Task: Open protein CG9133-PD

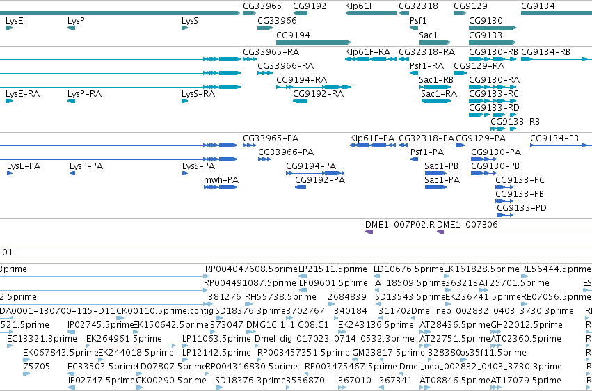Action: pyautogui.click(x=522, y=208)
